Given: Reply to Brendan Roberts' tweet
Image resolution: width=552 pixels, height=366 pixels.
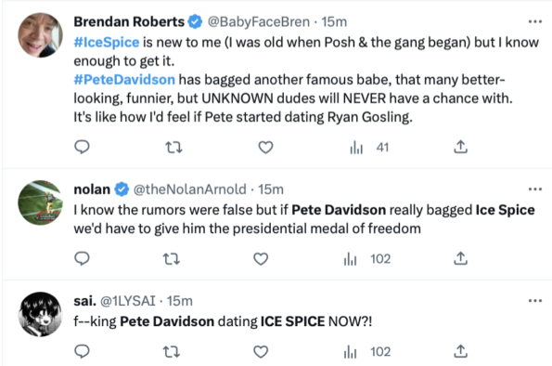Looking at the screenshot, I should pyautogui.click(x=82, y=147).
